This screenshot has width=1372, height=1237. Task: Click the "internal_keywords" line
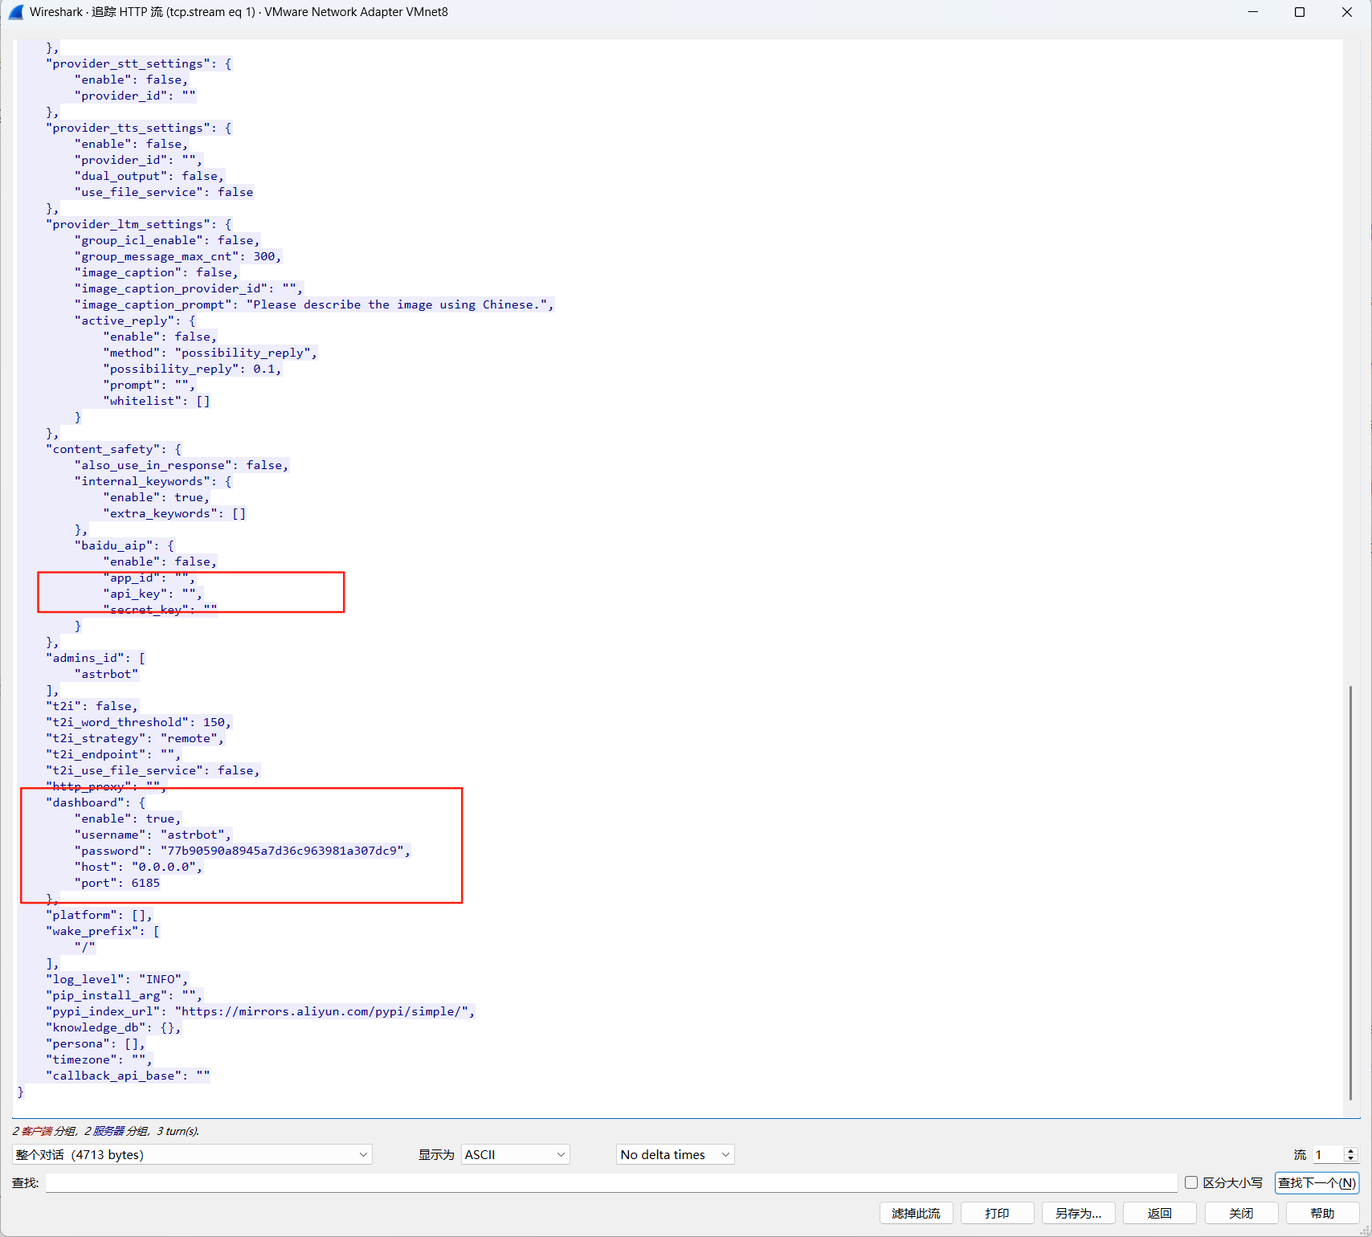[x=153, y=481]
